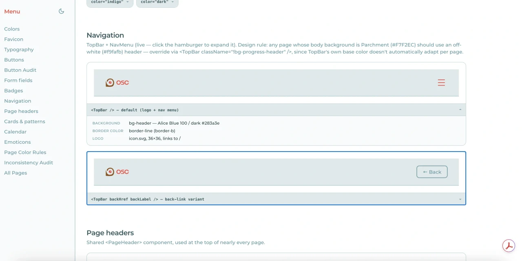Screen dimensions: 522x261
Task: Go to the Calendar section
Action: point(15,132)
